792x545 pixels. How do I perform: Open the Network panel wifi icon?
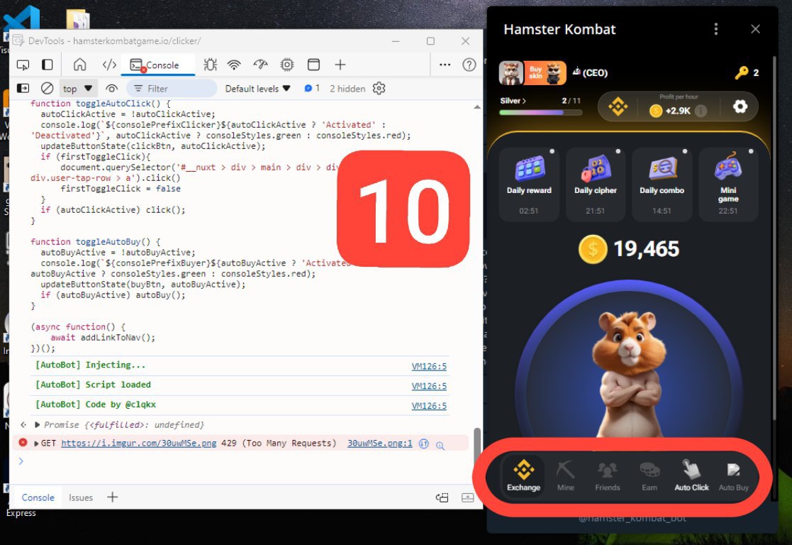234,65
